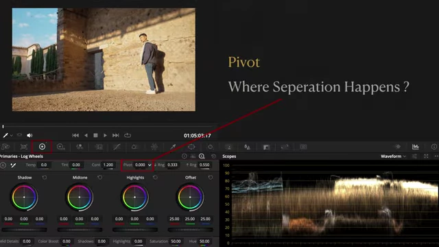Play the clip forward
The image size is (439, 247).
105,135
